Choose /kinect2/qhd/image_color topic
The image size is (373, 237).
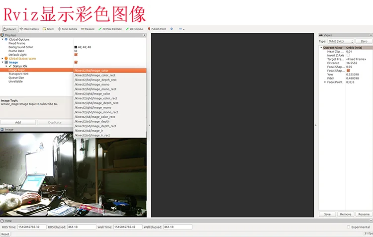click(x=110, y=94)
